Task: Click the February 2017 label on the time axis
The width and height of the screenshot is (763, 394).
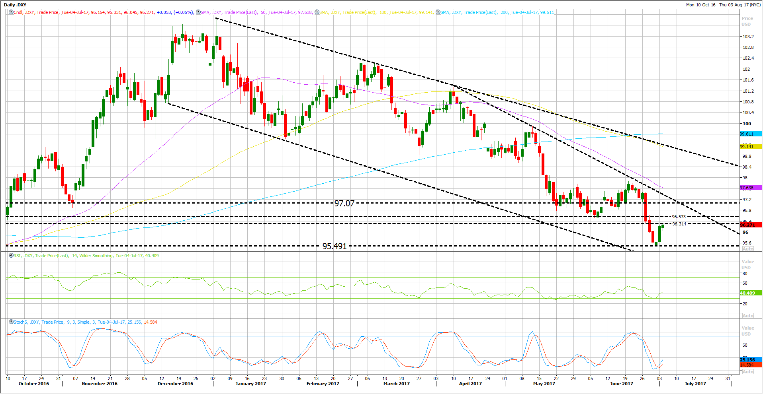Action: pos(323,384)
